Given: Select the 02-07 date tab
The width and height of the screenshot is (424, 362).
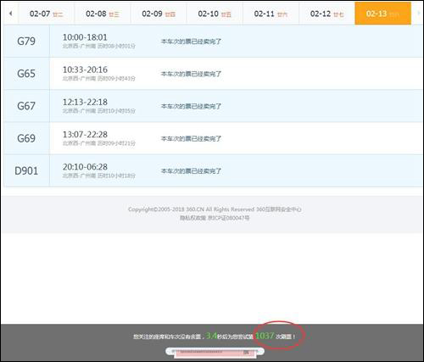Looking at the screenshot, I should 47,14.
